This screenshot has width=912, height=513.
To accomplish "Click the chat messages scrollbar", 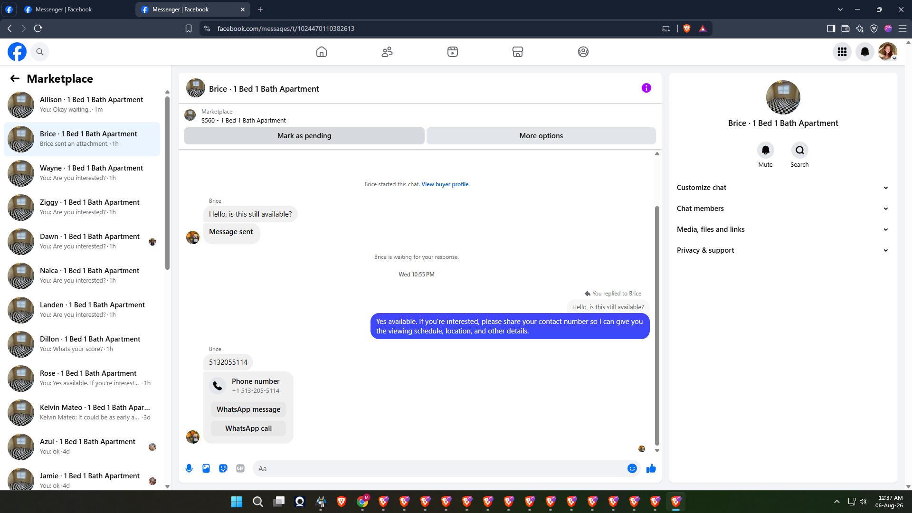I will [x=657, y=325].
